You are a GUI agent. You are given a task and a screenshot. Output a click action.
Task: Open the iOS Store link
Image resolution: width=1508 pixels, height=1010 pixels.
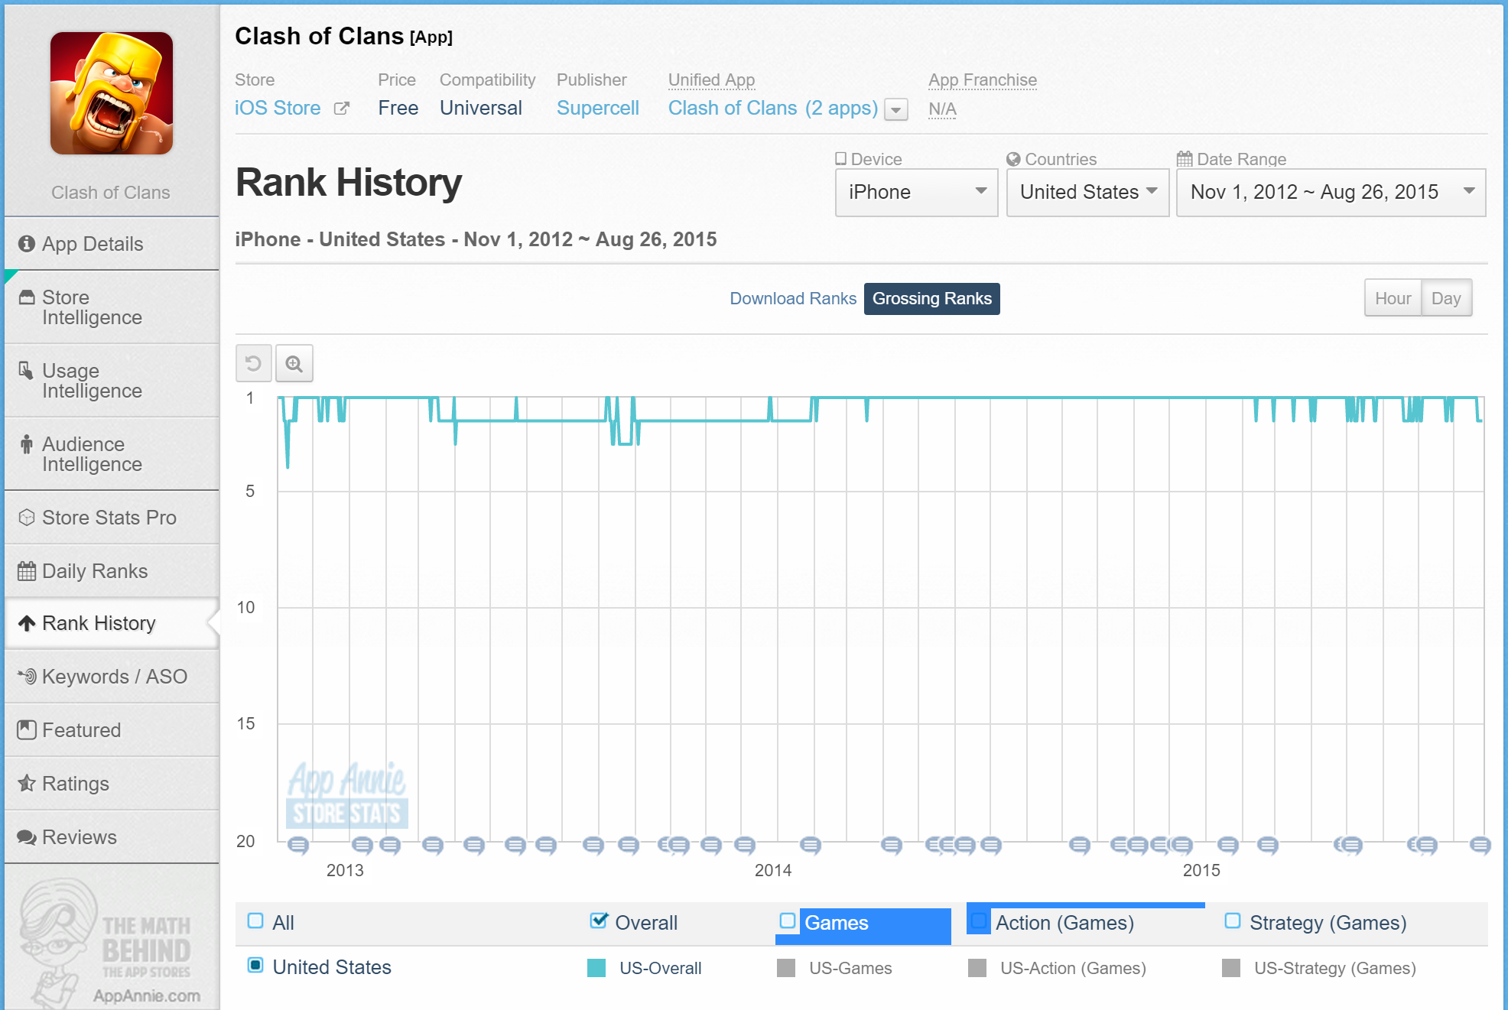pyautogui.click(x=278, y=108)
